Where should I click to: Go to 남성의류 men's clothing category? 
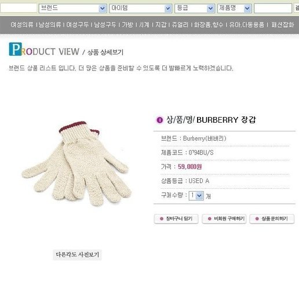pyautogui.click(x=50, y=25)
